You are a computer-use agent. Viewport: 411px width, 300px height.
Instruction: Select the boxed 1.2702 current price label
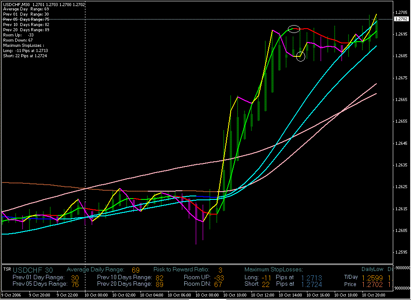point(401,19)
